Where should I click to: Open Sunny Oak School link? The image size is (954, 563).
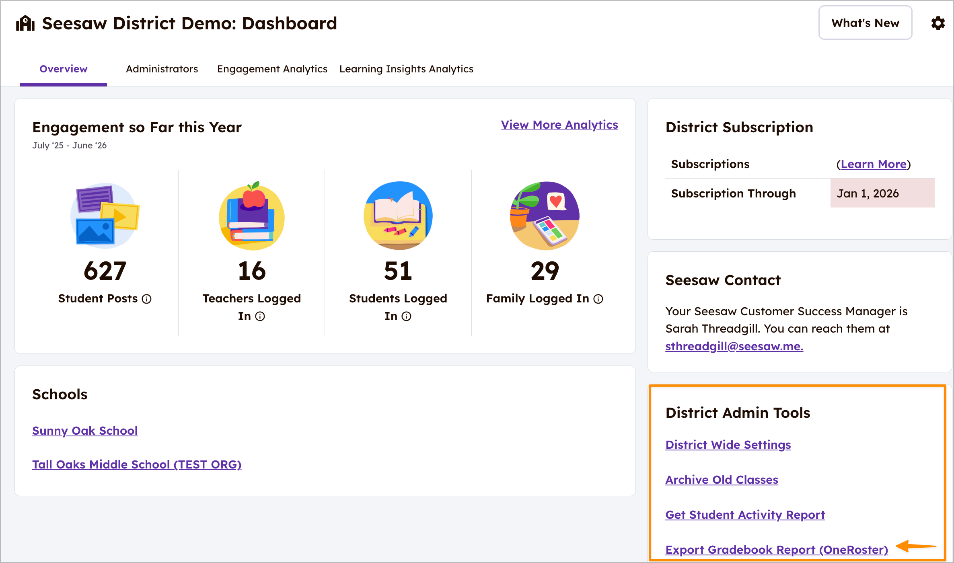coord(85,431)
